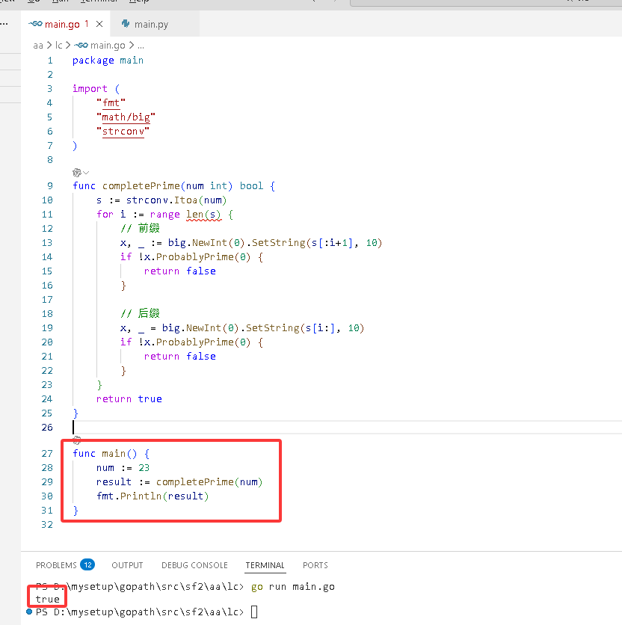
Task: Click 'result := completePrime(num)' on line 29
Action: point(179,482)
